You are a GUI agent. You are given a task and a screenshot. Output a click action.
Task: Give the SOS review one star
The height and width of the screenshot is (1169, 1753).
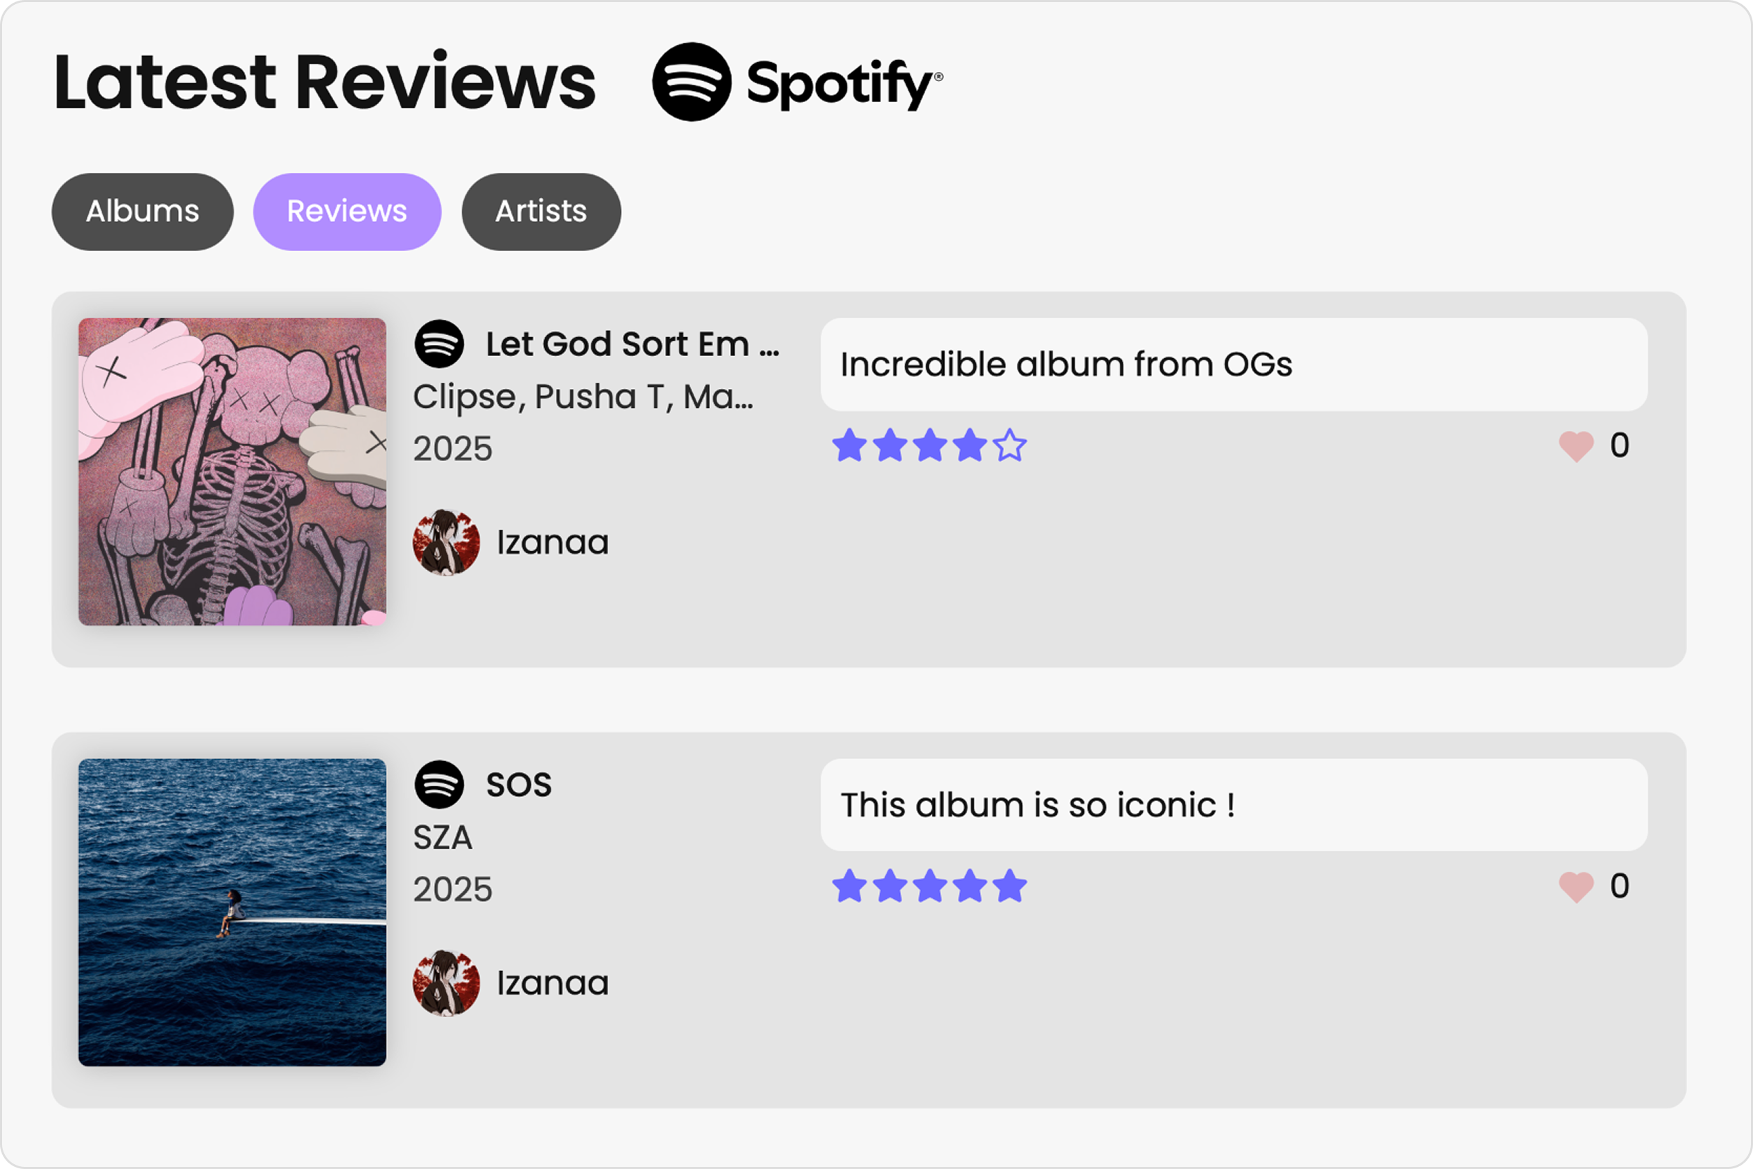[x=851, y=885]
